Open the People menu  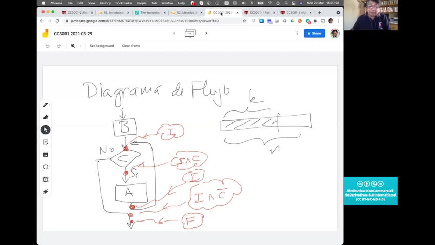tap(141, 3)
